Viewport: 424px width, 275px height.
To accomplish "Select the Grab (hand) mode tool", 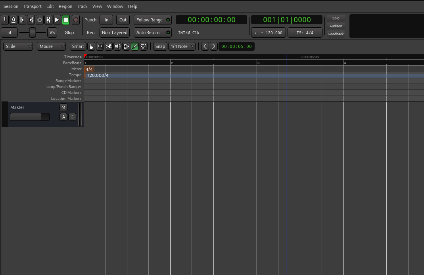I will pos(91,46).
